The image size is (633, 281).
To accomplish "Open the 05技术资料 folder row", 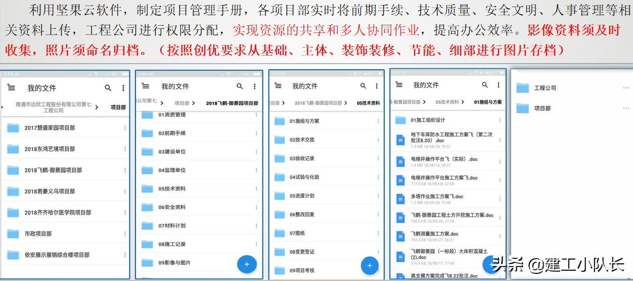I will 199,189.
